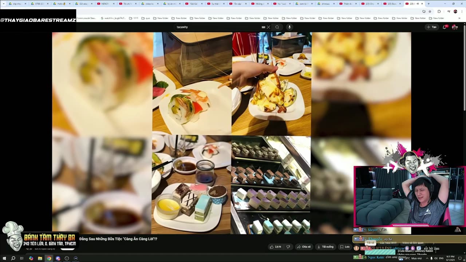Close the 'clip nhu' browser tab

25,4
